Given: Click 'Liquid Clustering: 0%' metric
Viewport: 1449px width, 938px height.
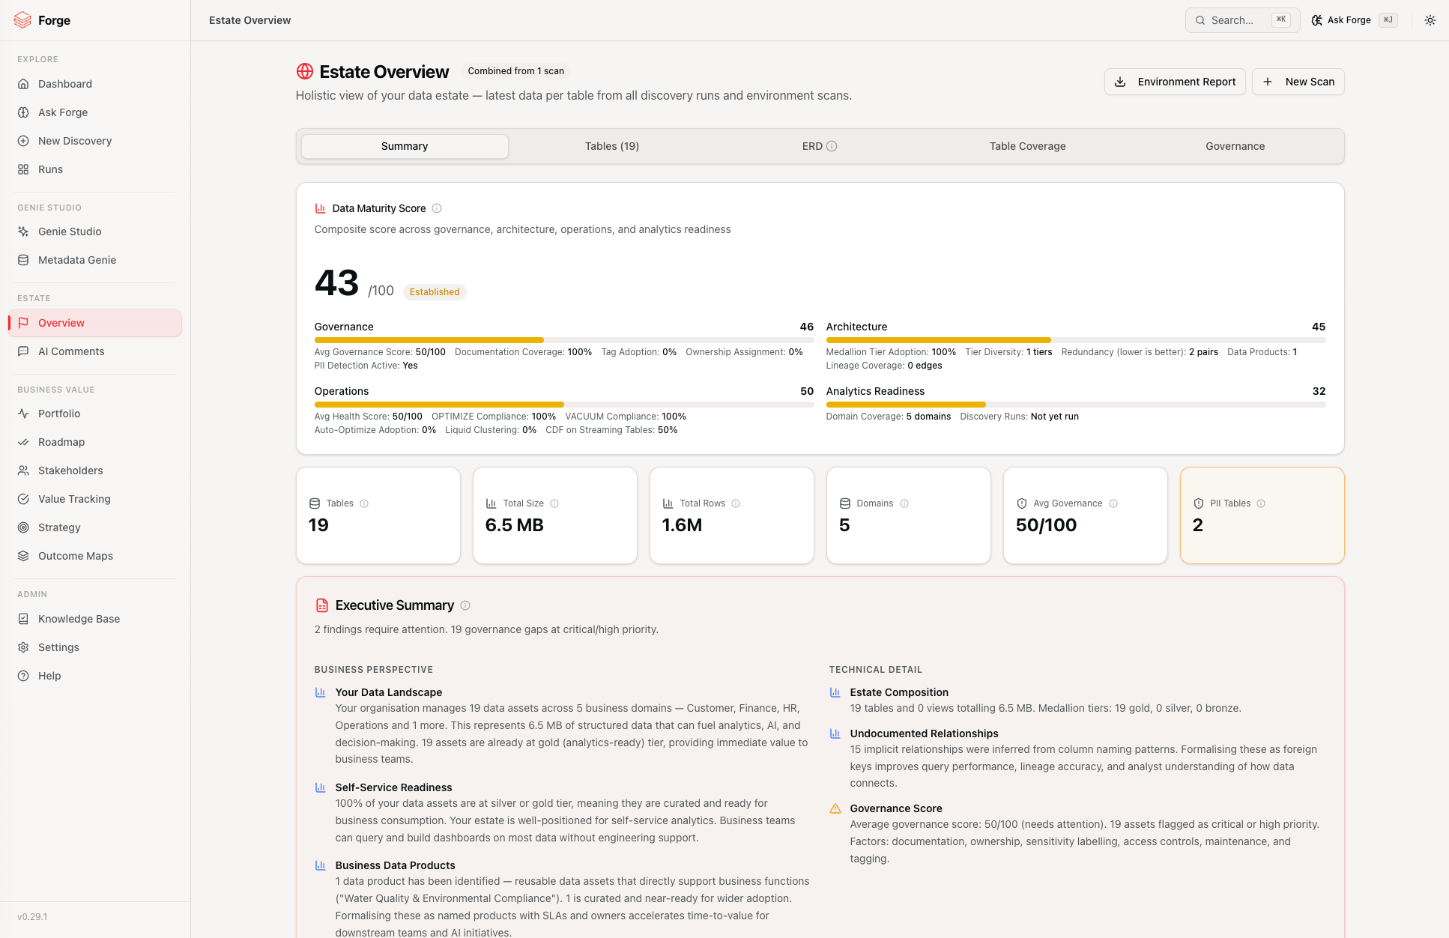Looking at the screenshot, I should [491, 430].
